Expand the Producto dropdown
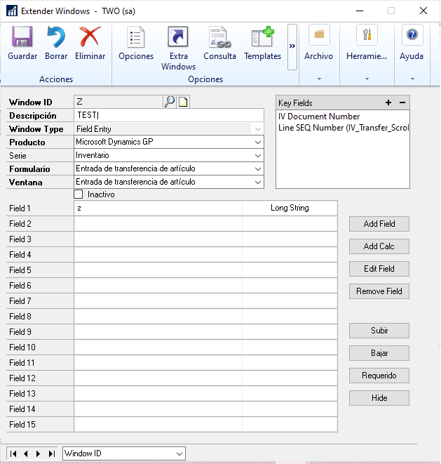This screenshot has height=464, width=441. coord(258,142)
